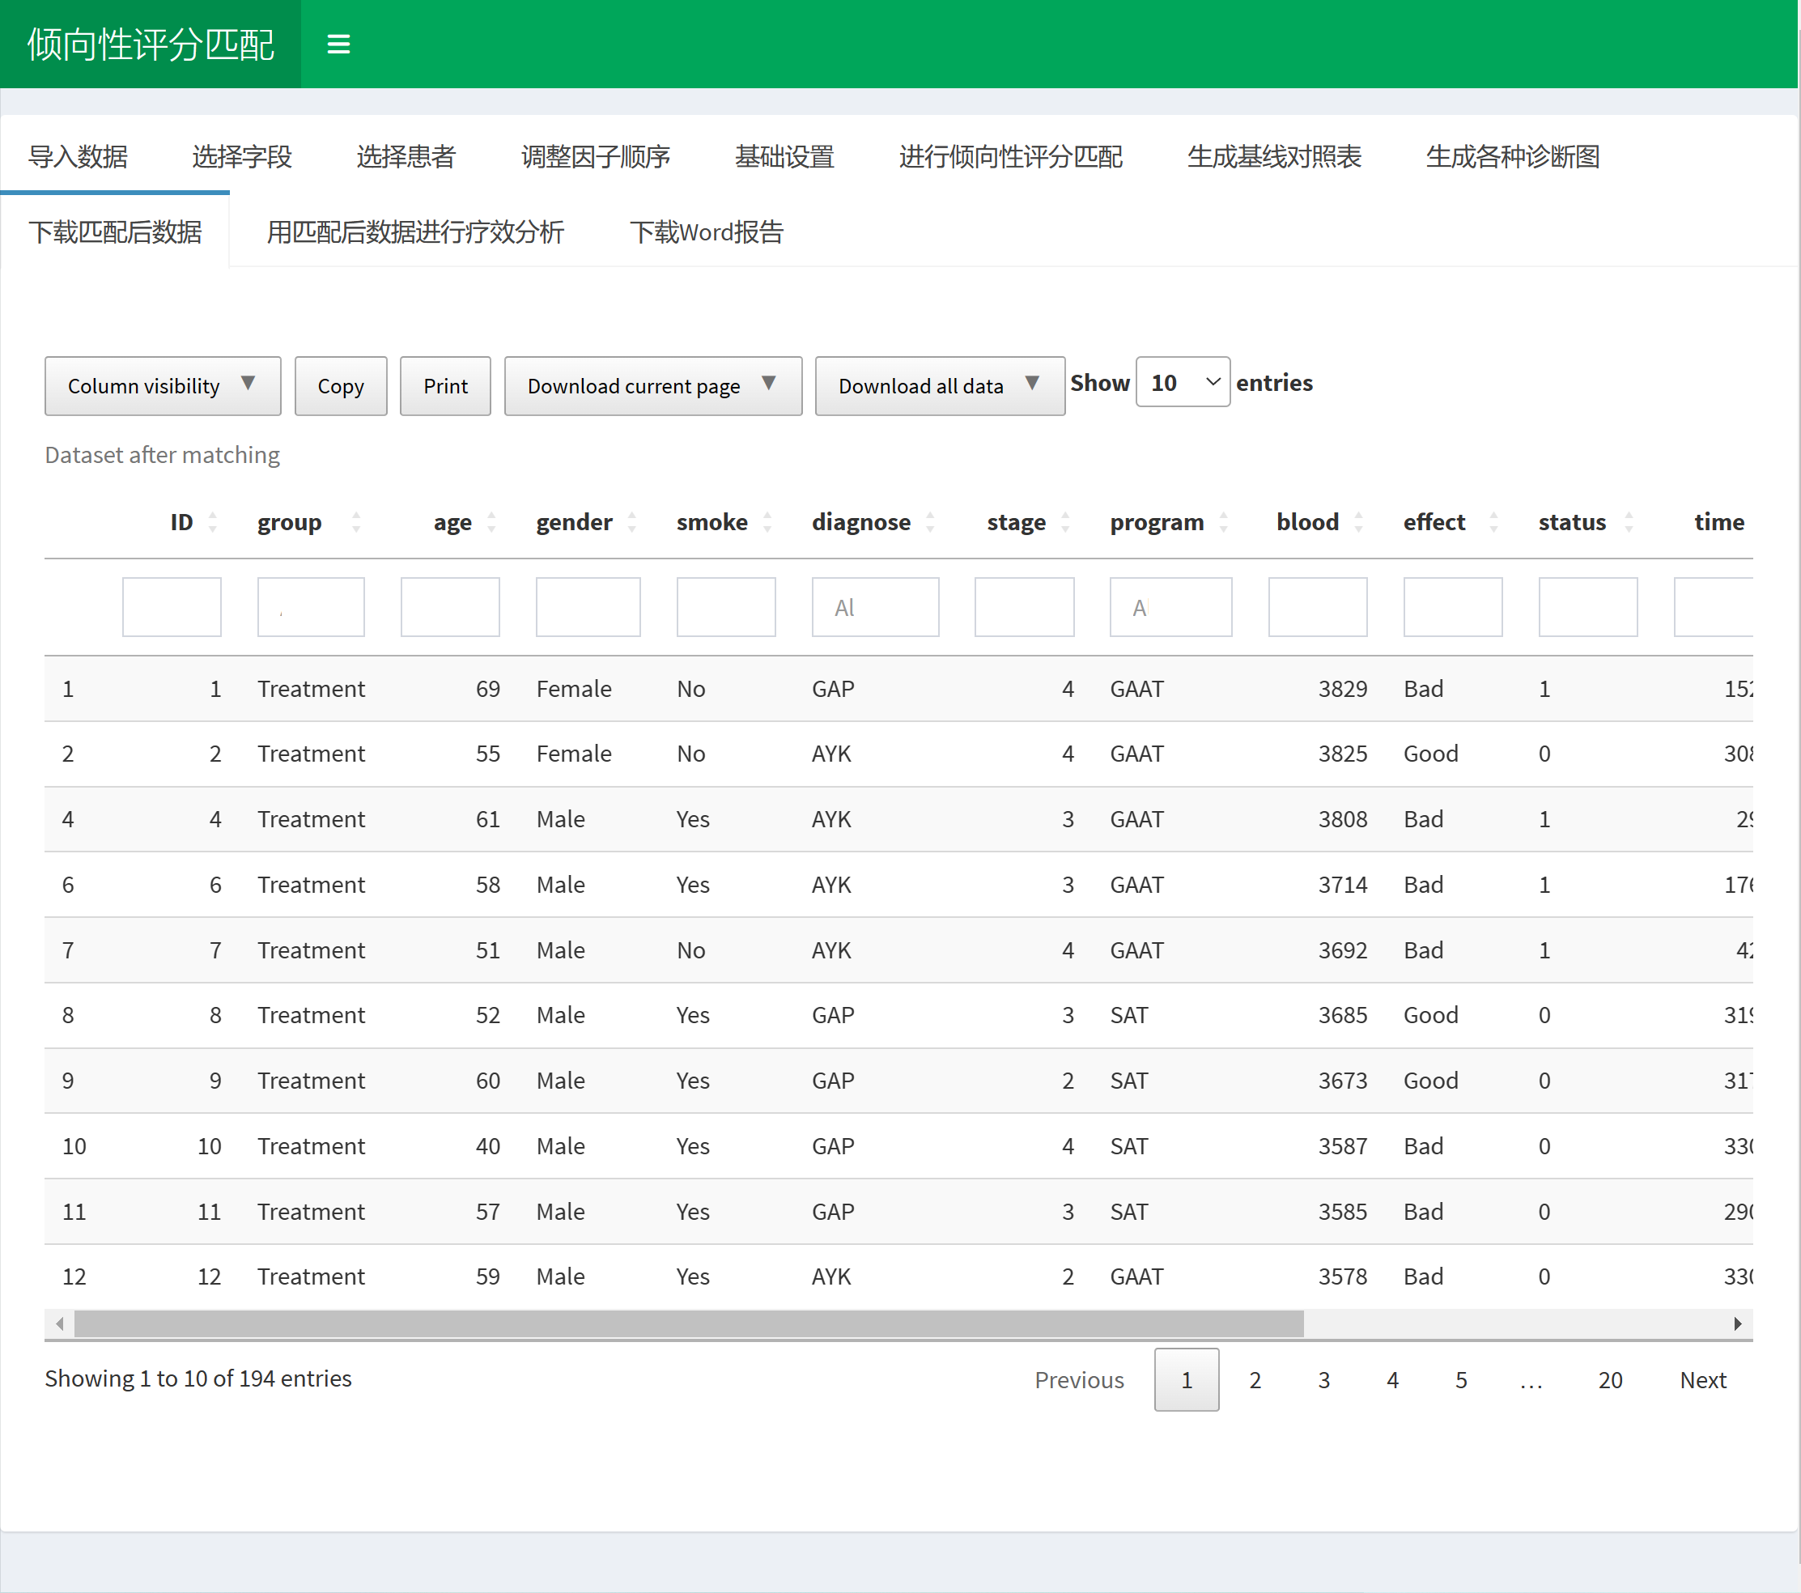Focus the gender column filter box
1801x1593 pixels.
pyautogui.click(x=588, y=607)
